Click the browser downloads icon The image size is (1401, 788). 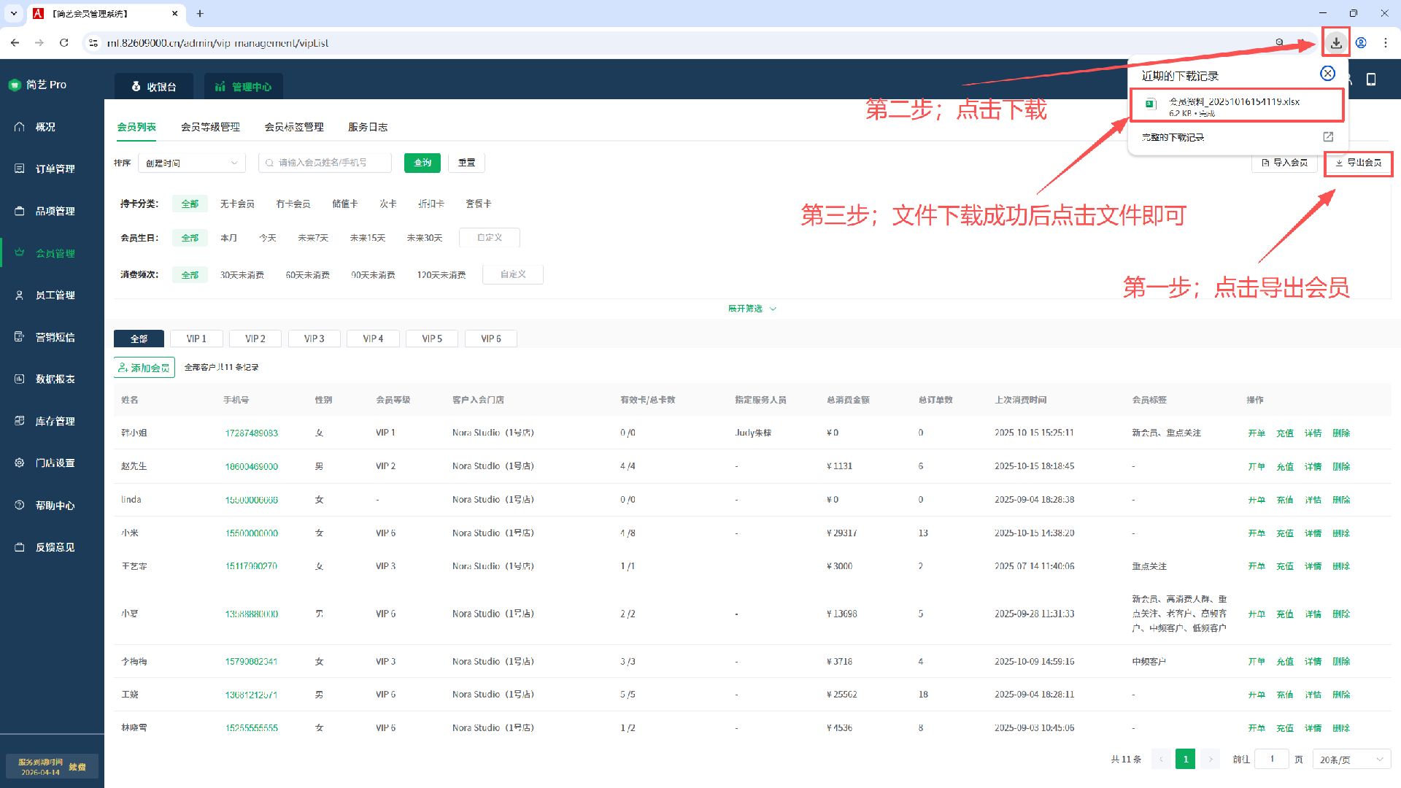[x=1335, y=43]
